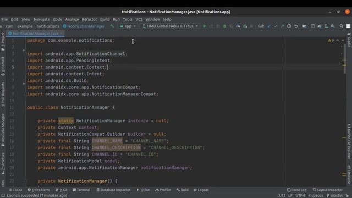The width and height of the screenshot is (352, 198).
Task: Open the TODO tool window
Action: [15, 190]
